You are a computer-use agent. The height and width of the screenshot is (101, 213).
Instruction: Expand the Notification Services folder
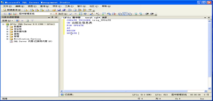pyautogui.click(x=7, y=39)
